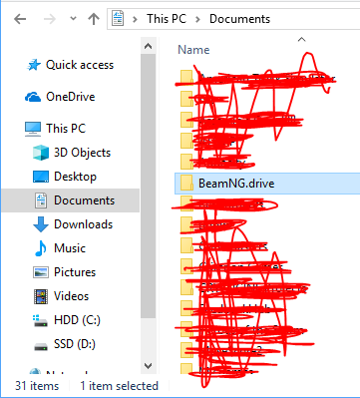Select Documents in the address path

(239, 19)
